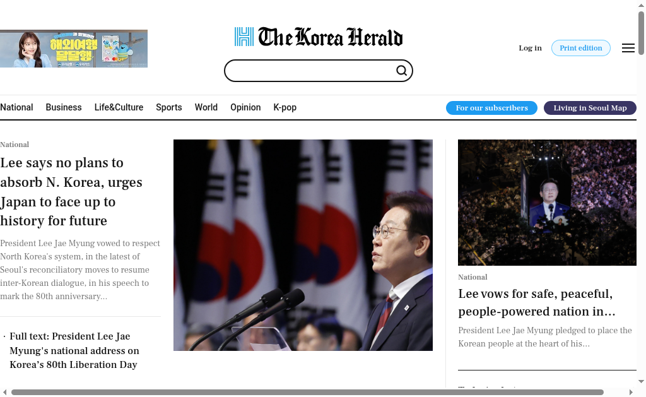646x397 pixels.
Task: Open the hamburger menu icon
Action: 628,48
